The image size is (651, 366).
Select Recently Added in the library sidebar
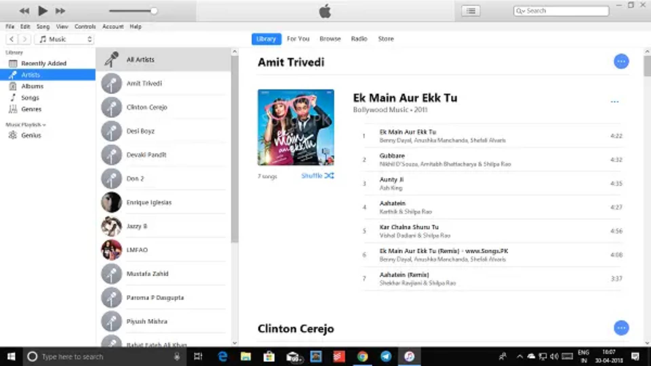pos(43,63)
